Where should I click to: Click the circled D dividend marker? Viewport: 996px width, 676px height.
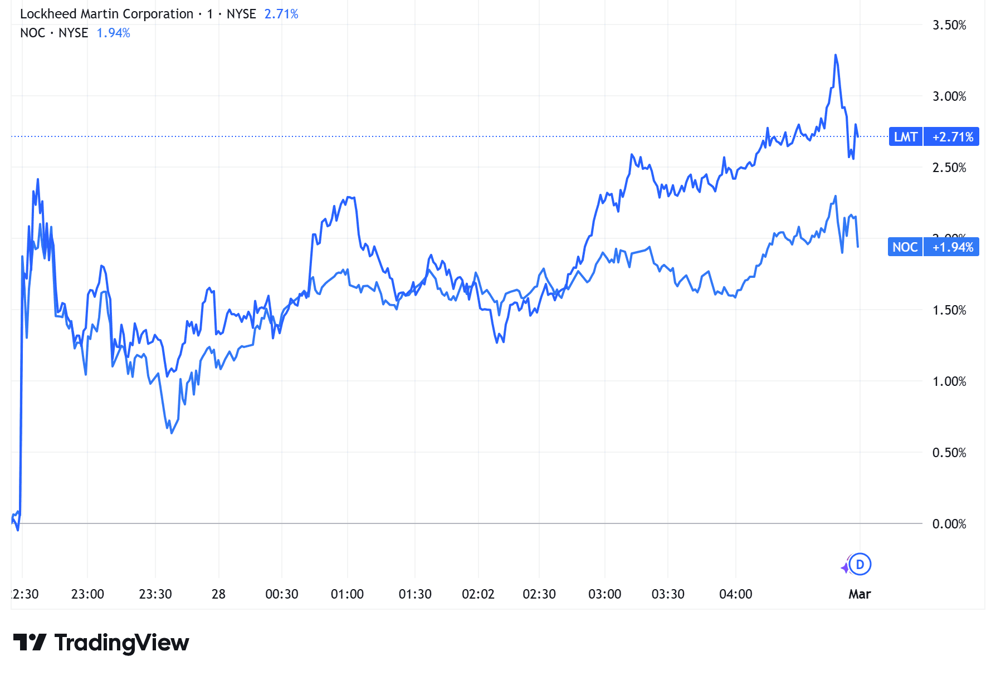pyautogui.click(x=860, y=565)
